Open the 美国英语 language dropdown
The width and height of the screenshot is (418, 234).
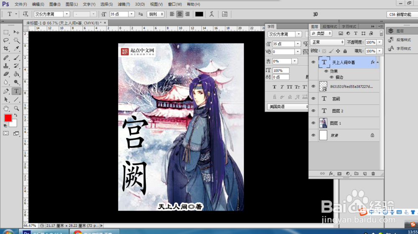[x=288, y=107]
